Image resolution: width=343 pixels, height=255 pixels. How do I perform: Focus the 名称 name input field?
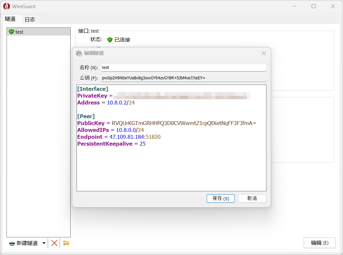[x=183, y=68]
